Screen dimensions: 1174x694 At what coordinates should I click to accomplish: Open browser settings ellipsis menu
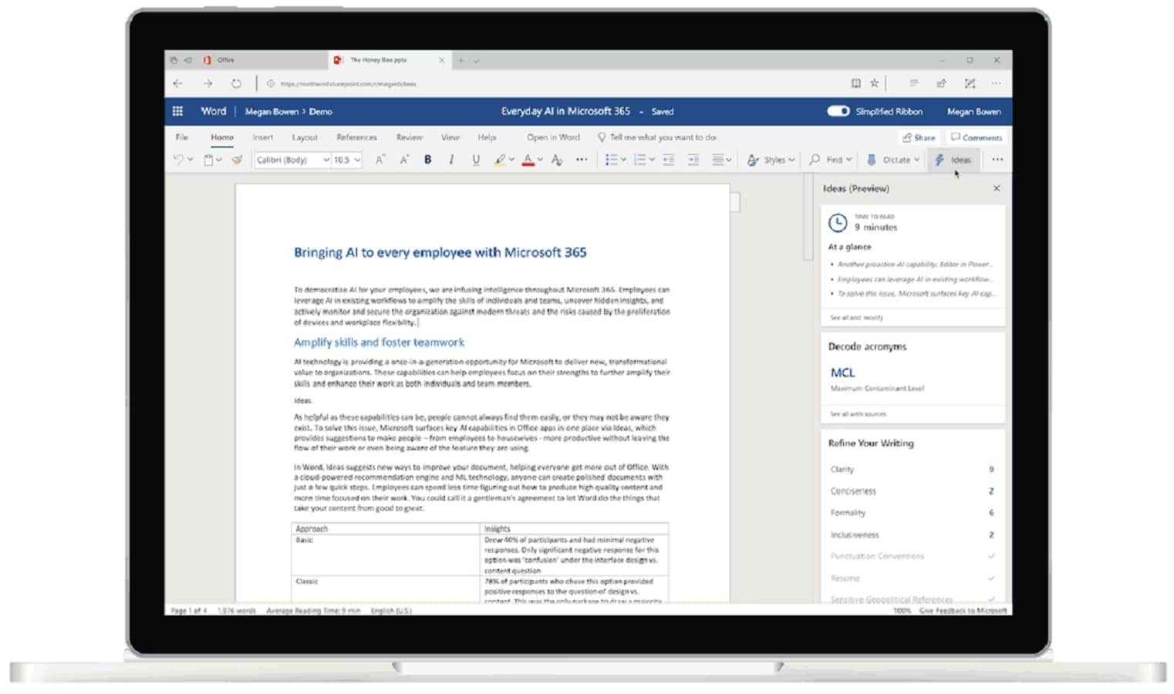[x=997, y=83]
